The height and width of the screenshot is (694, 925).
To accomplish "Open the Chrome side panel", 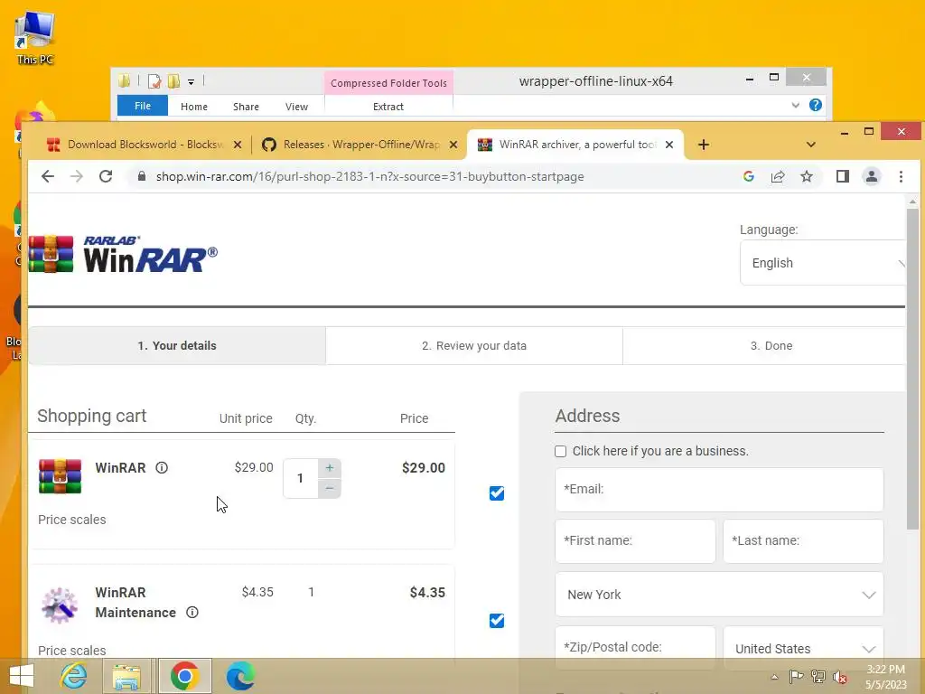I will (843, 176).
